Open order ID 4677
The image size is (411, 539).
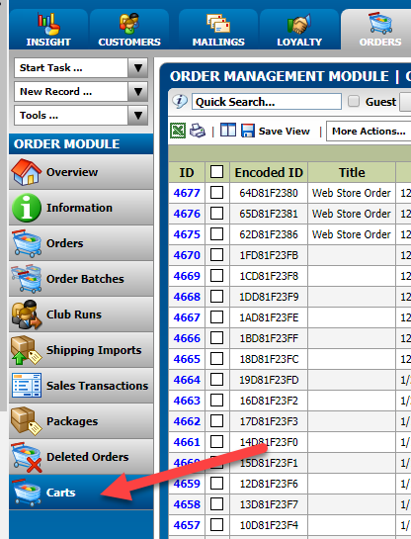(x=187, y=193)
